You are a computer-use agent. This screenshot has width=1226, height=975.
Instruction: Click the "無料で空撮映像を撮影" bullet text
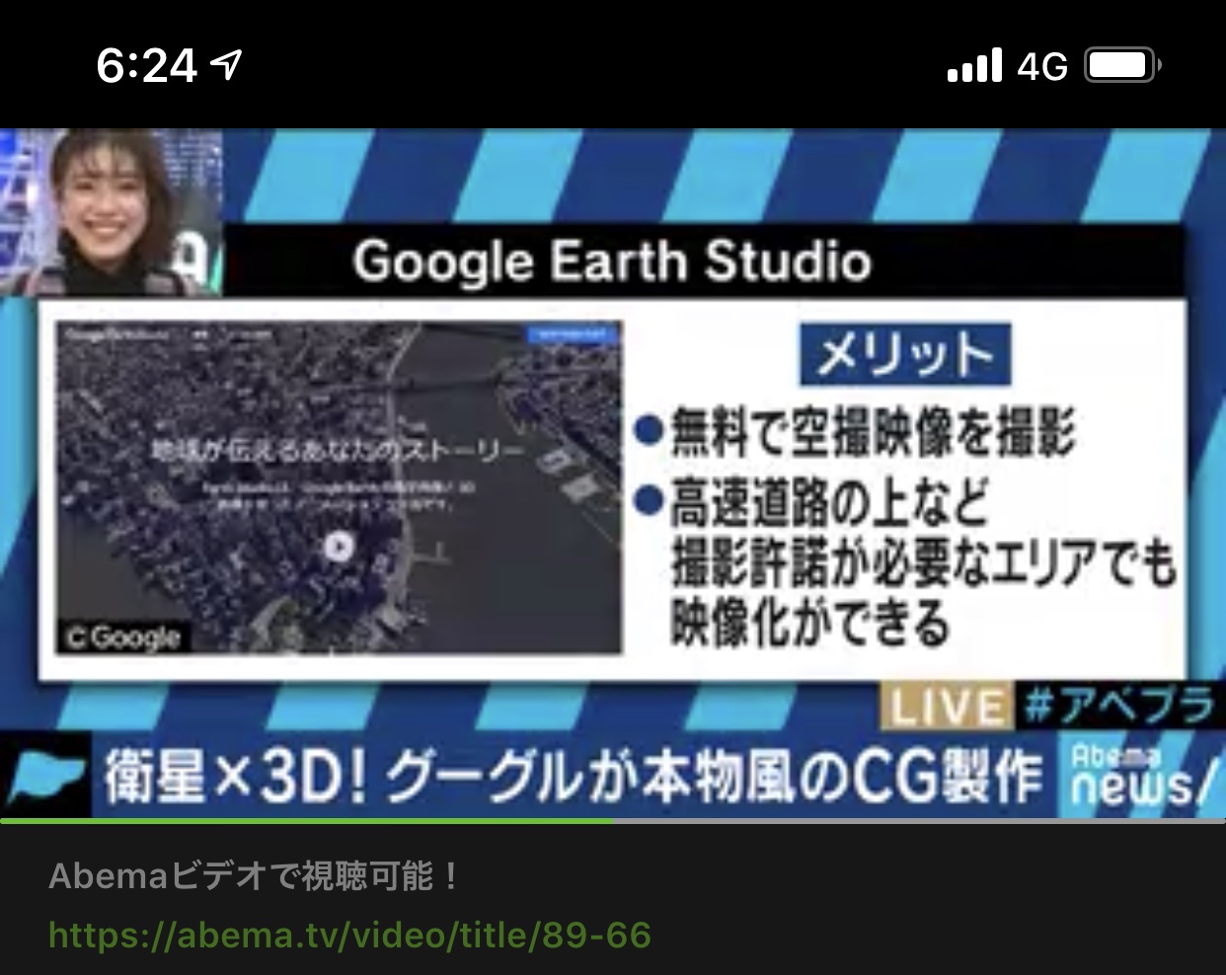coord(871,432)
